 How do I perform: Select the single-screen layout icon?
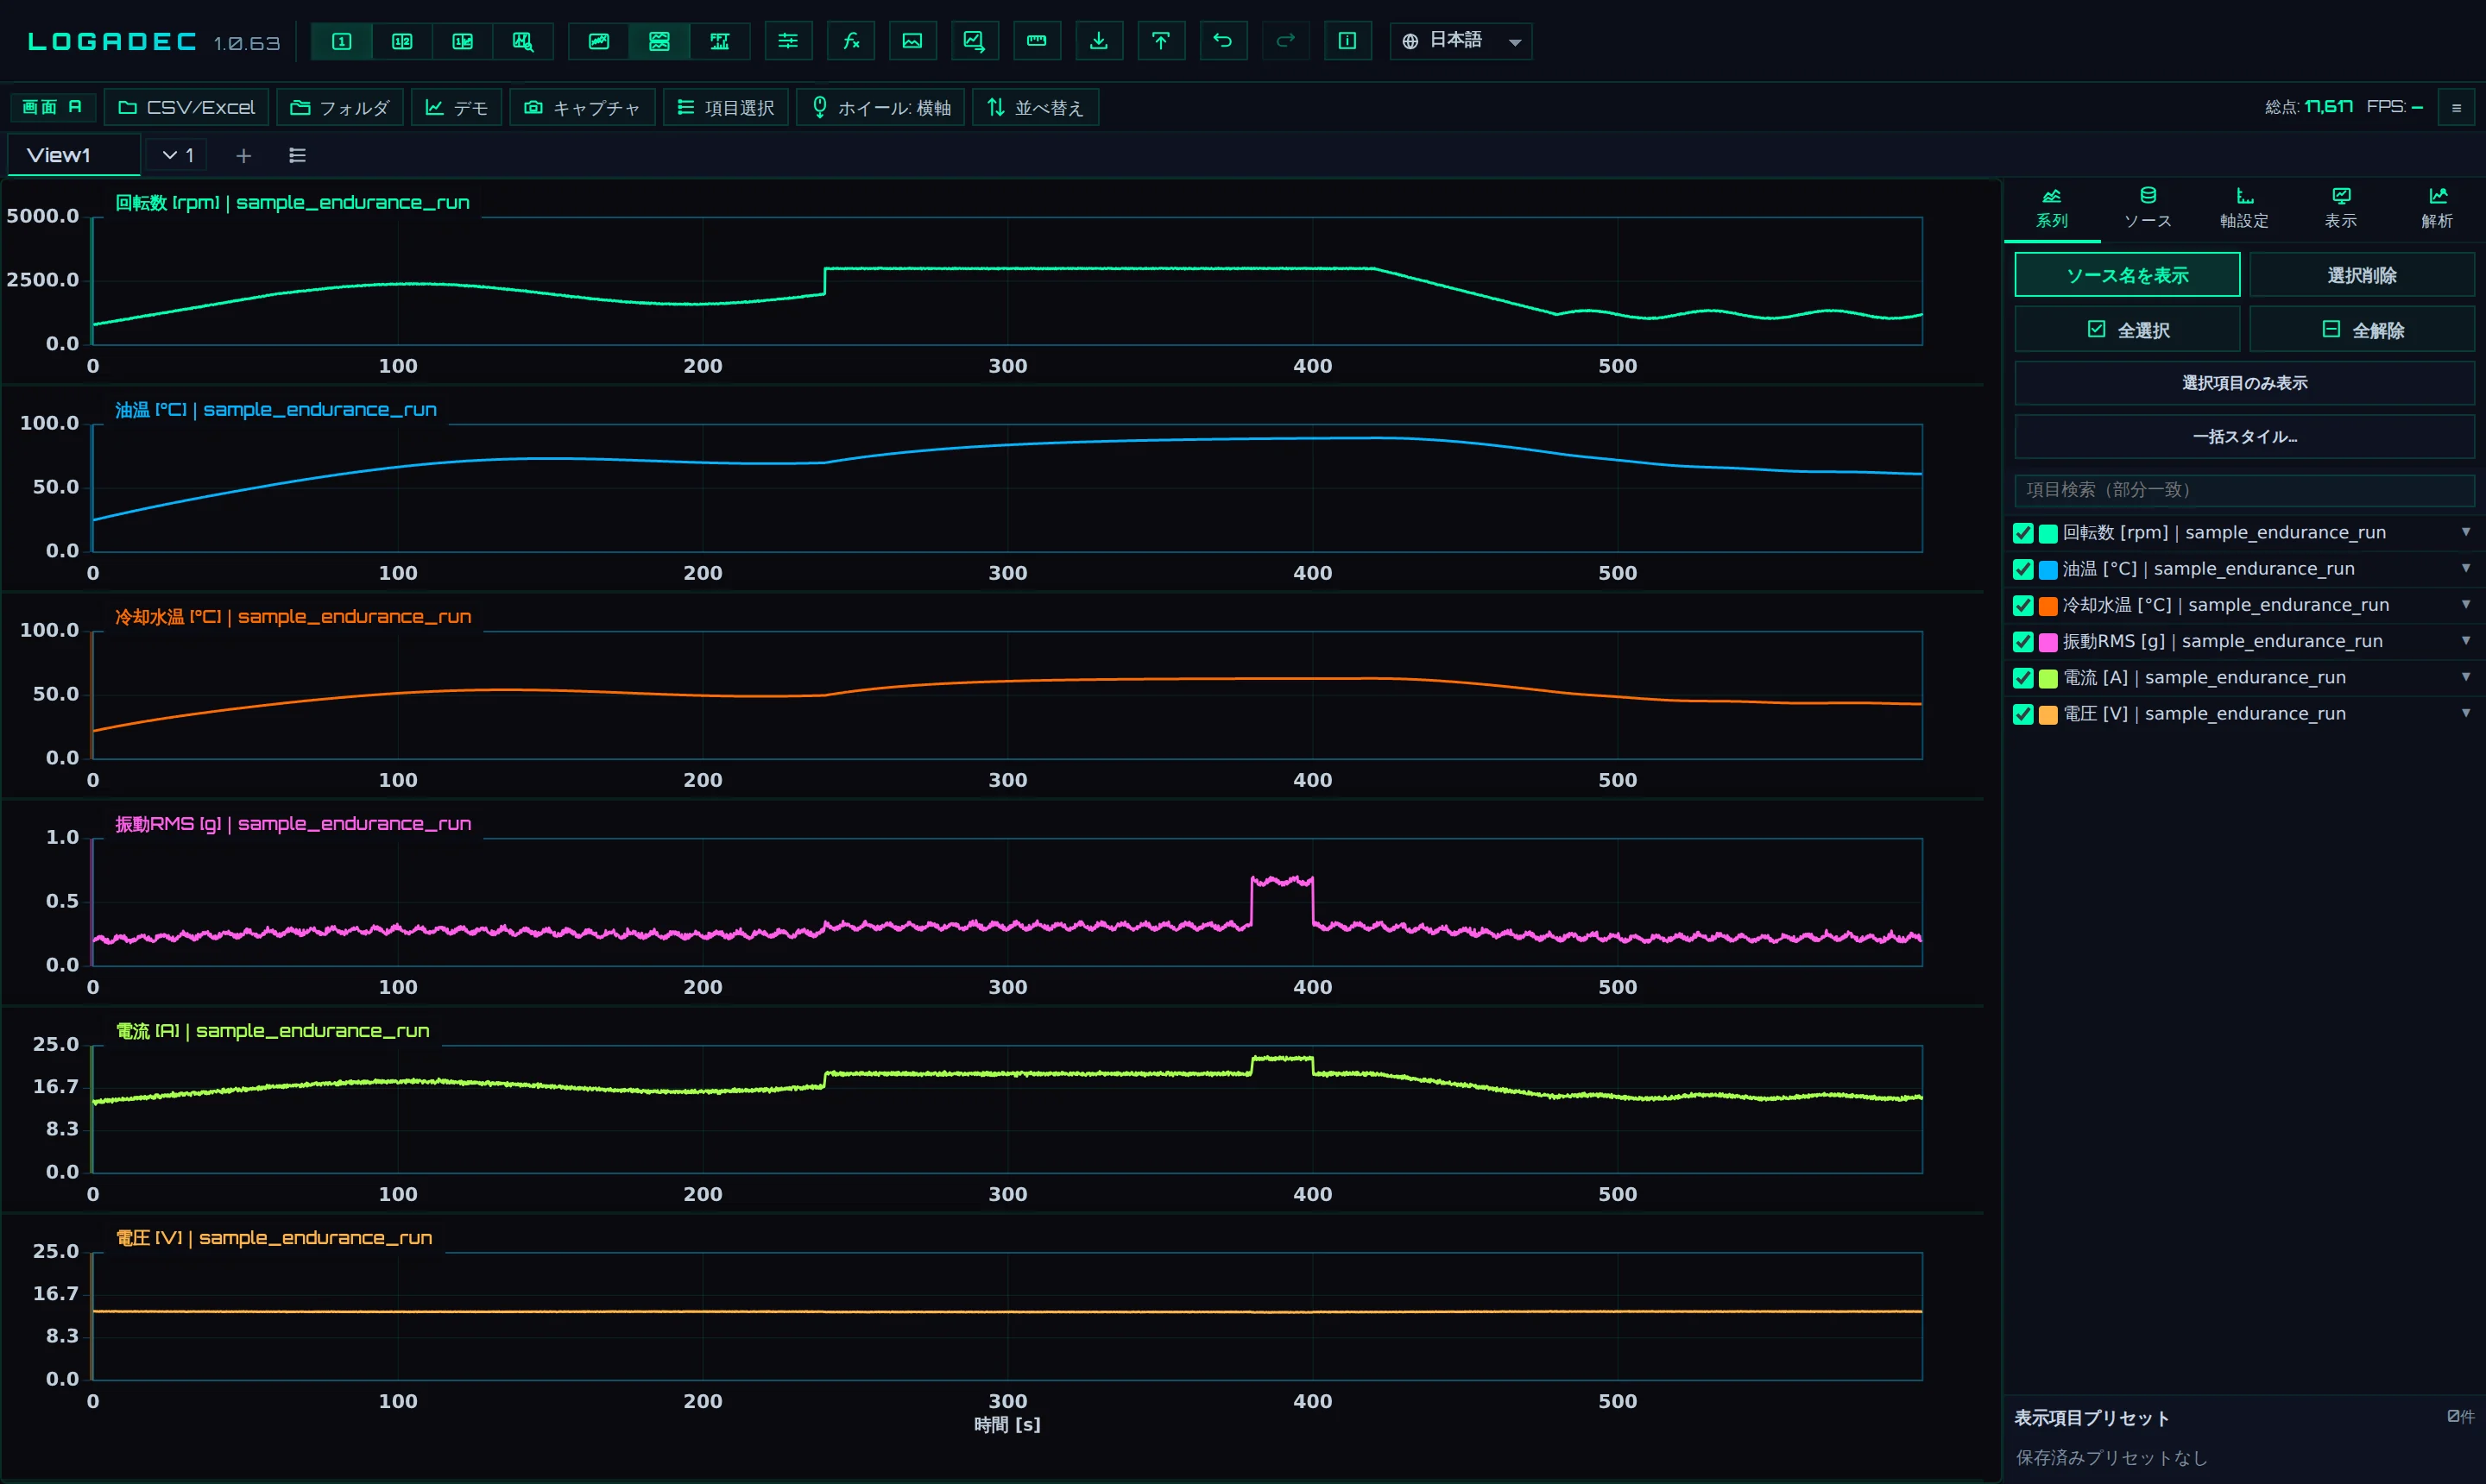(342, 41)
